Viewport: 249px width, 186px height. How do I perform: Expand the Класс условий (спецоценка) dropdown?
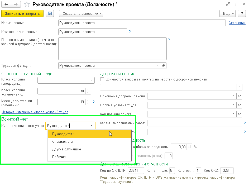coord(92,80)
